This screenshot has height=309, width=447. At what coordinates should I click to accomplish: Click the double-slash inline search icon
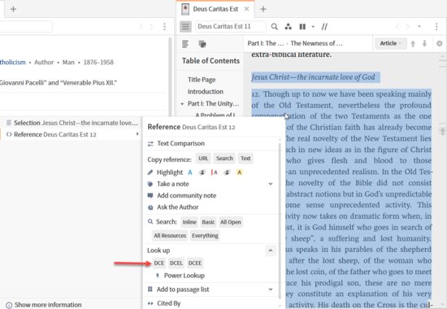click(324, 27)
